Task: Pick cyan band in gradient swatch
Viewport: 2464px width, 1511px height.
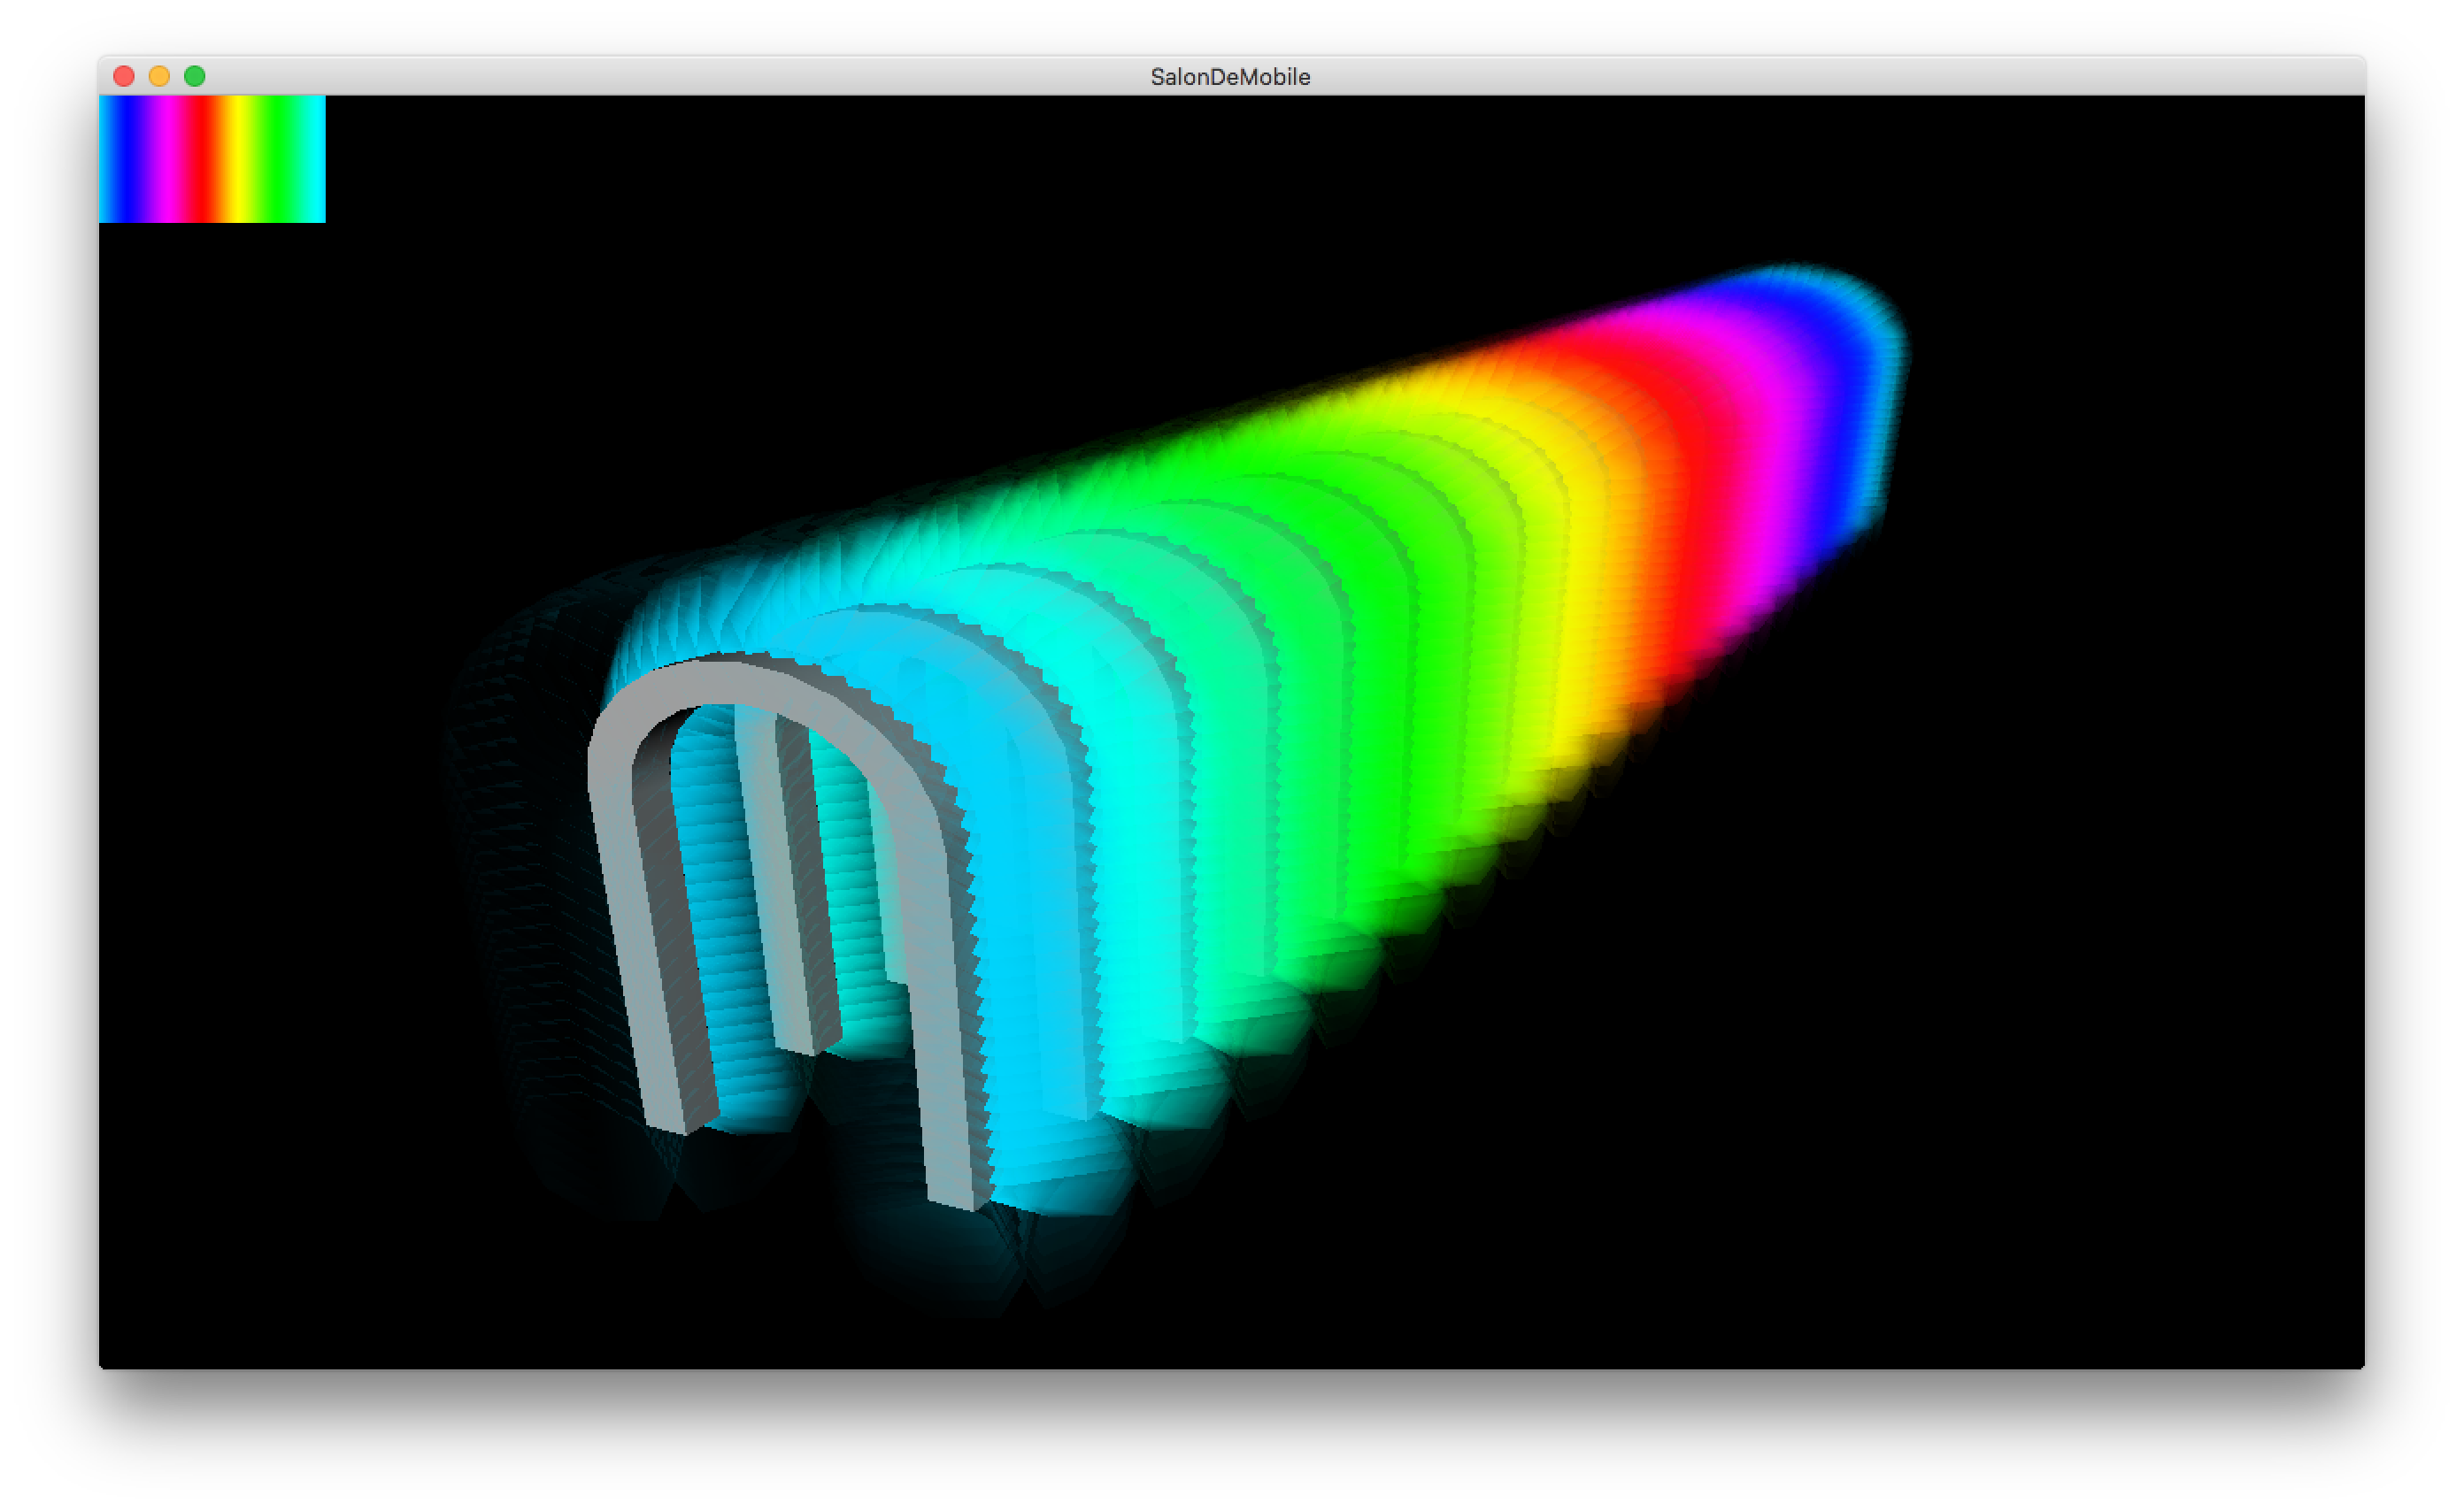Action: click(x=316, y=160)
